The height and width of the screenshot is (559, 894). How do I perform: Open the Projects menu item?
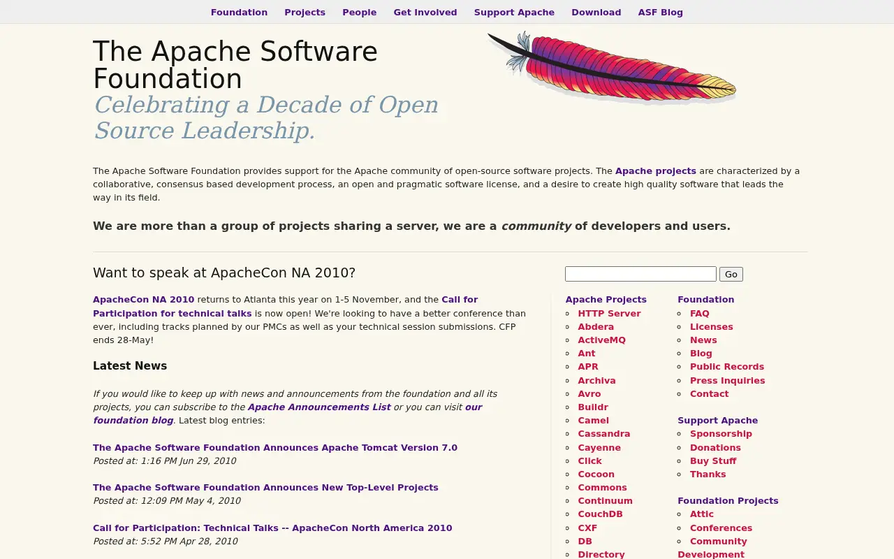click(305, 12)
